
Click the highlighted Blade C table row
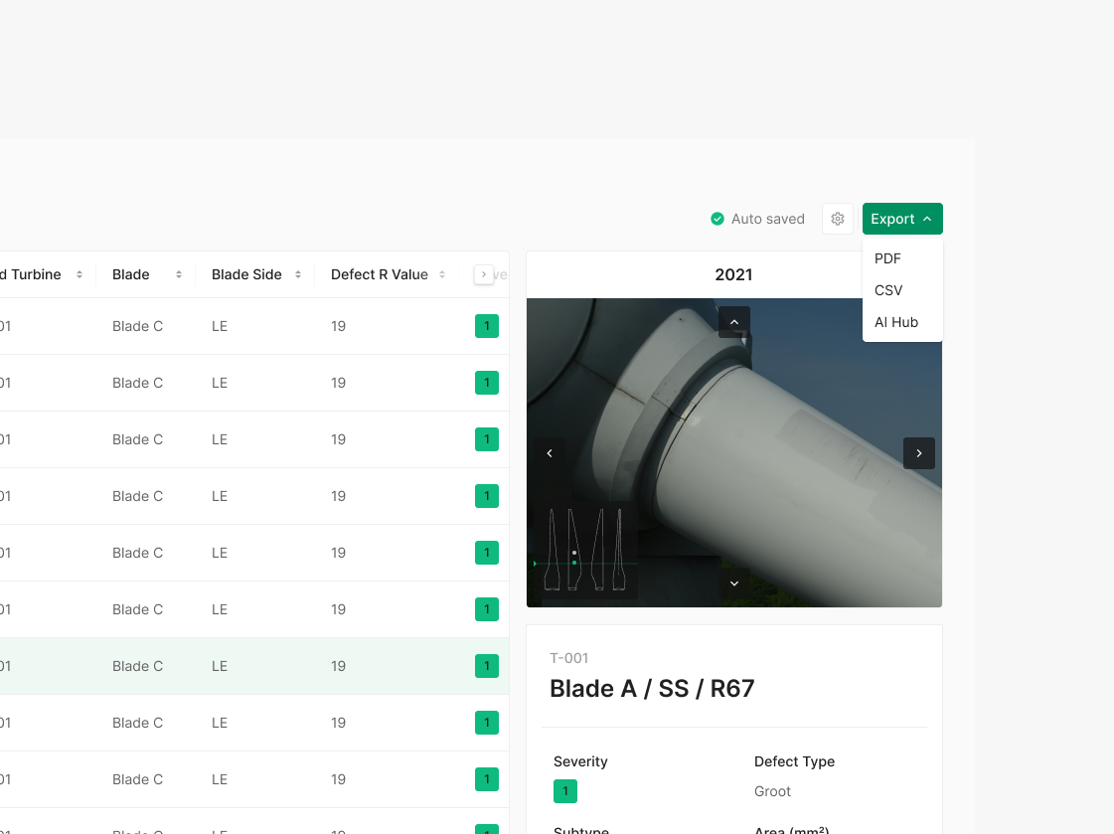click(248, 666)
